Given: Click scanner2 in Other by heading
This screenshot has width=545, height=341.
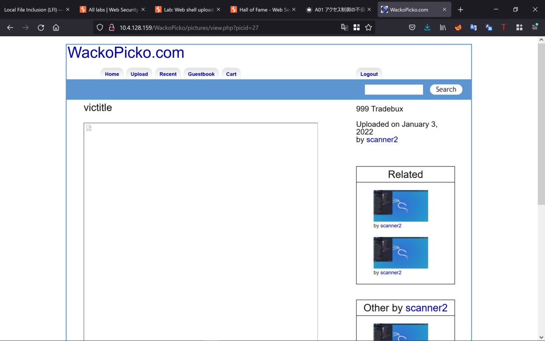Looking at the screenshot, I should click(x=426, y=308).
